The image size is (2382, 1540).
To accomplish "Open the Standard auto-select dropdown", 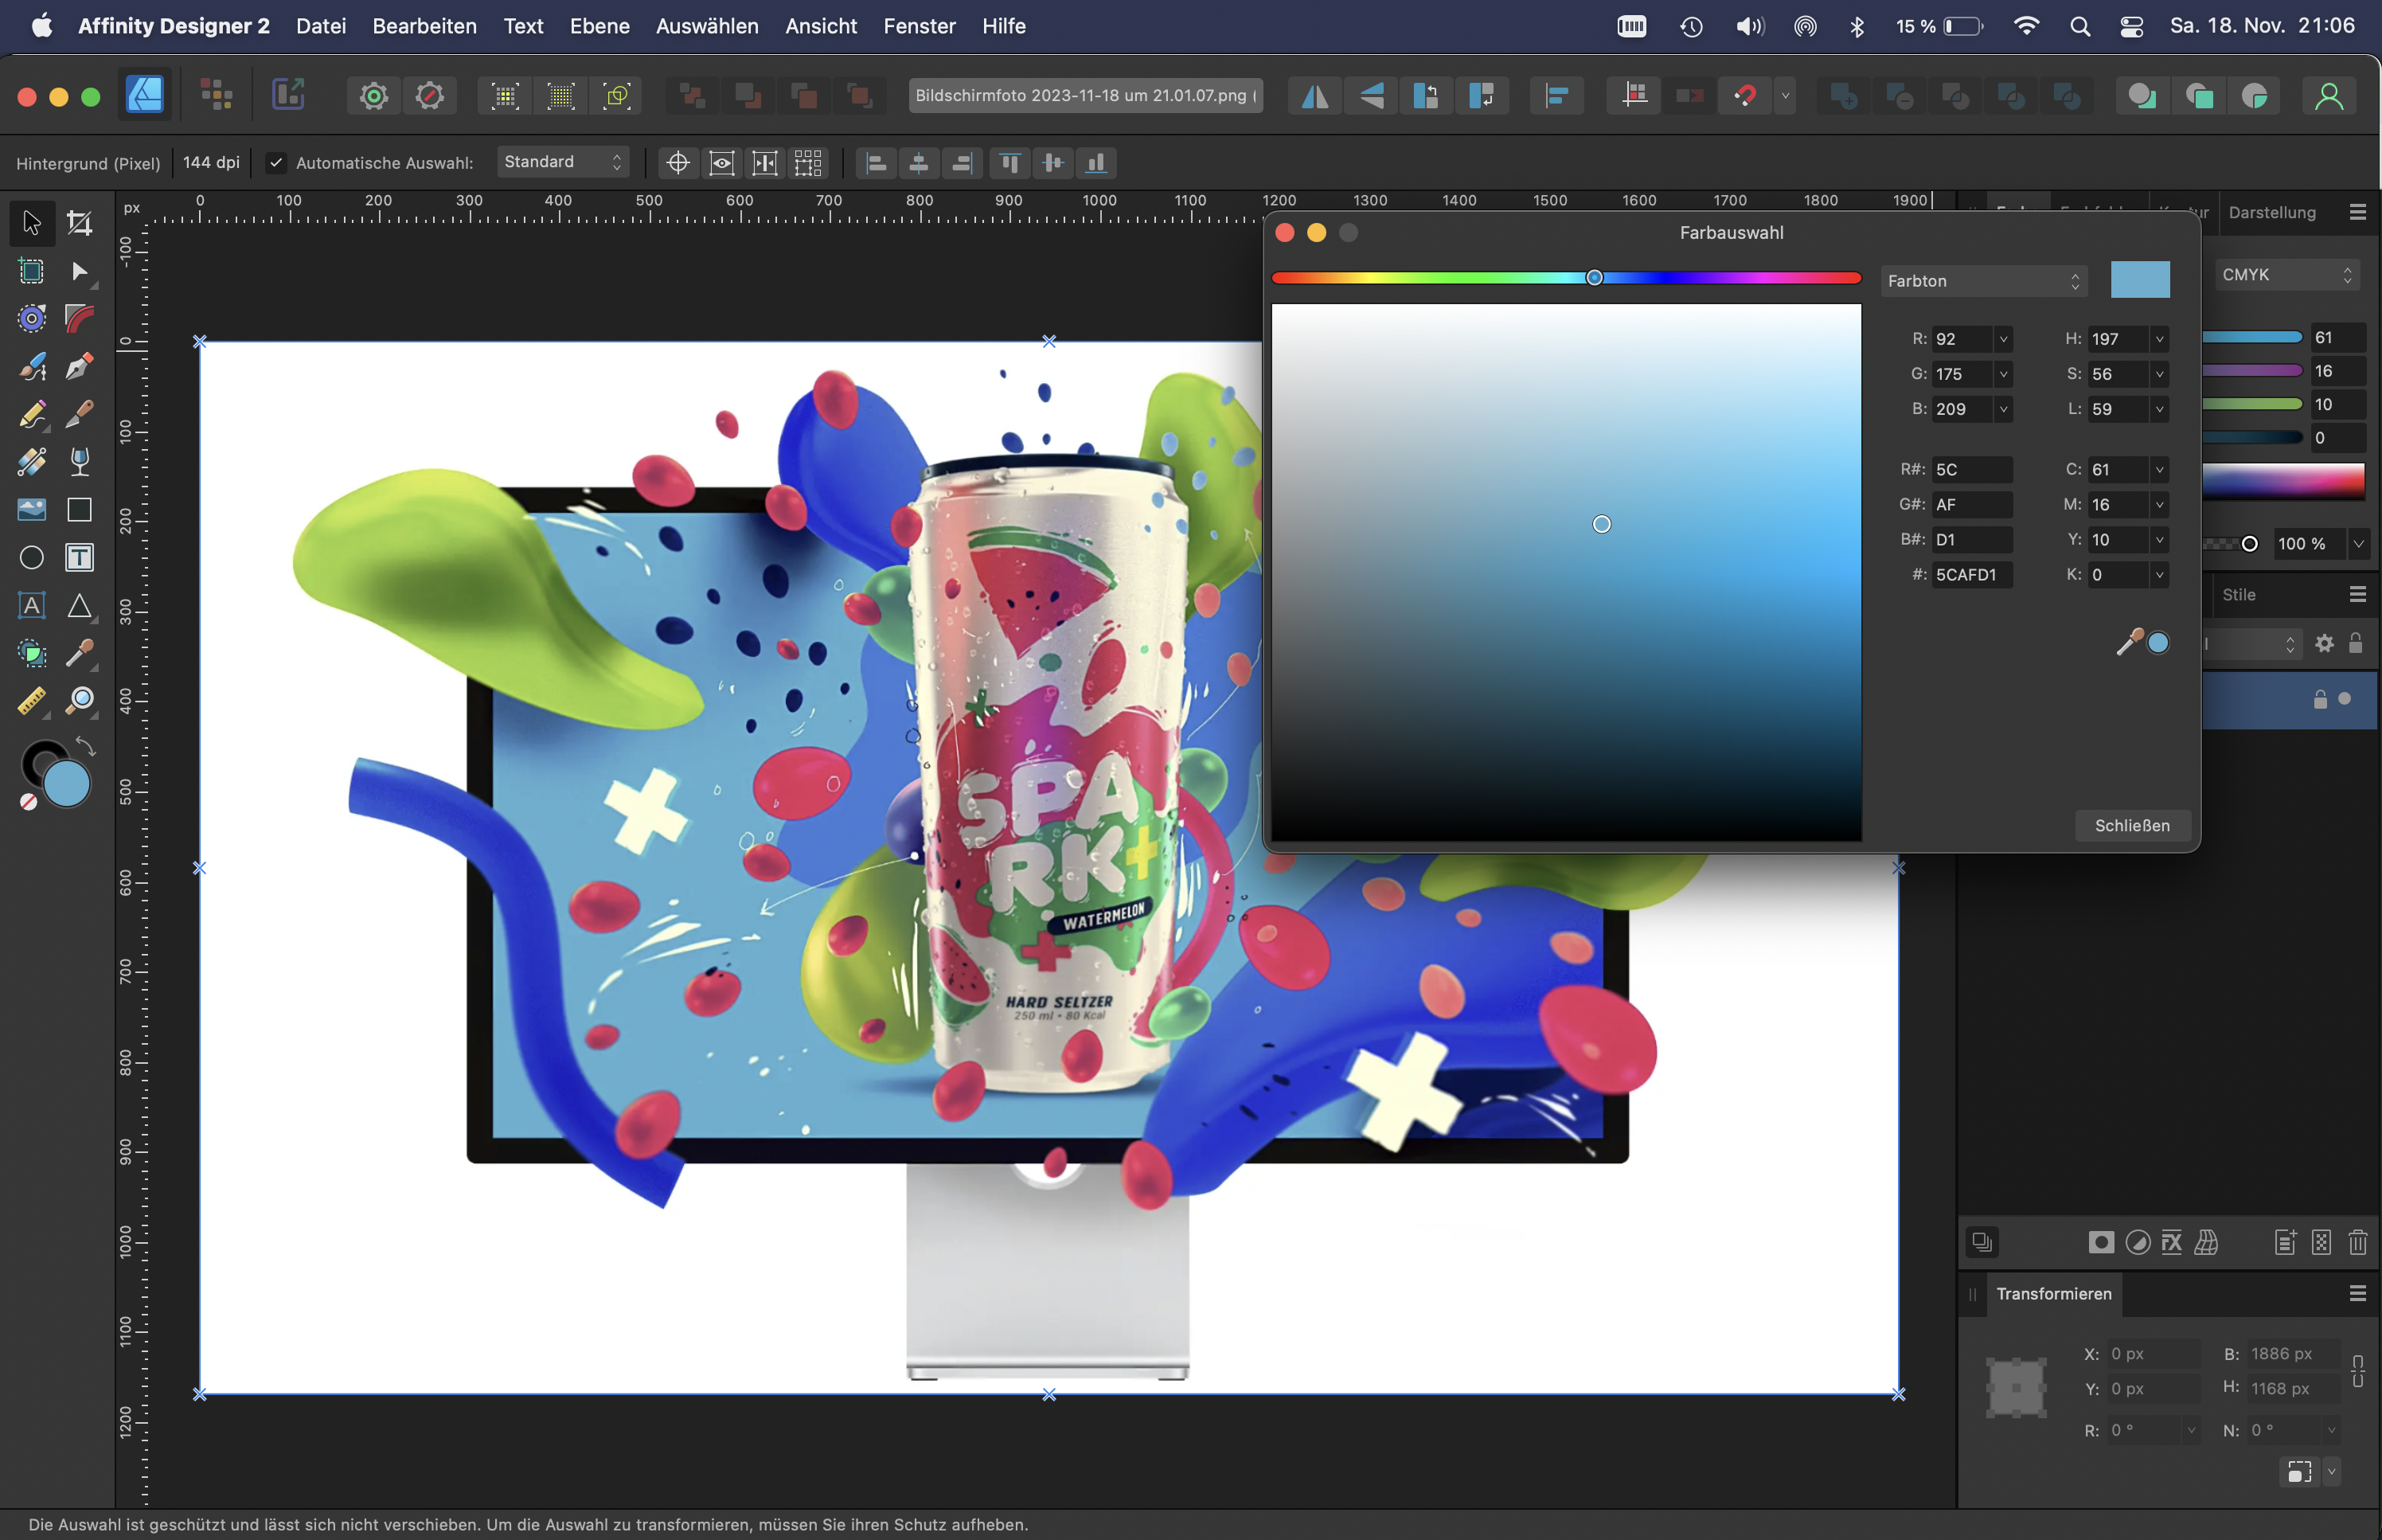I will (x=563, y=162).
